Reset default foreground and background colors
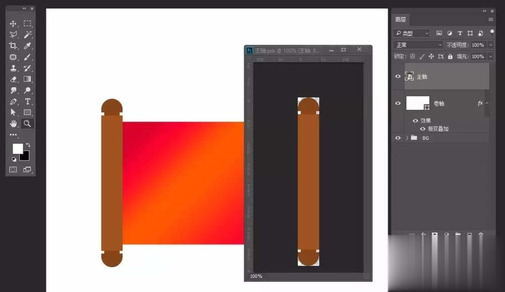This screenshot has height=292, width=505. click(14, 159)
